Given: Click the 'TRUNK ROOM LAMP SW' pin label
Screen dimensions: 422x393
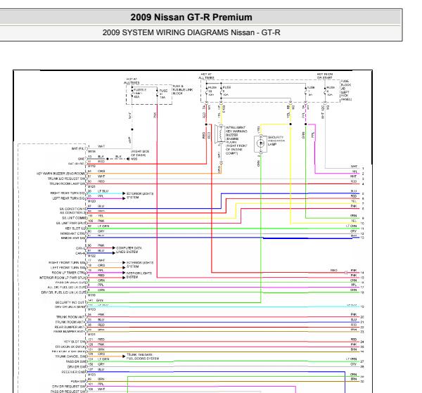Looking at the screenshot, I should 67,183.
